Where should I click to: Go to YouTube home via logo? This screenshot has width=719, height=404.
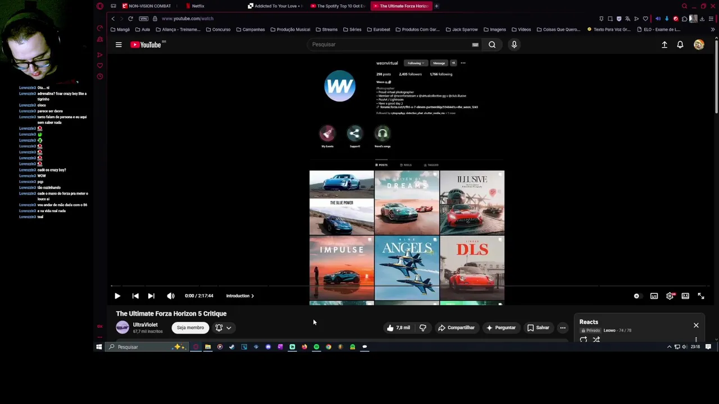(146, 45)
